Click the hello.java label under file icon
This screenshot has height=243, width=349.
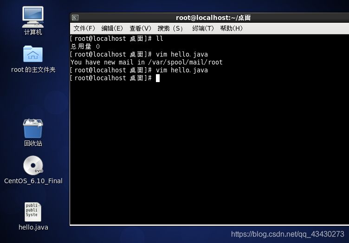(x=33, y=227)
